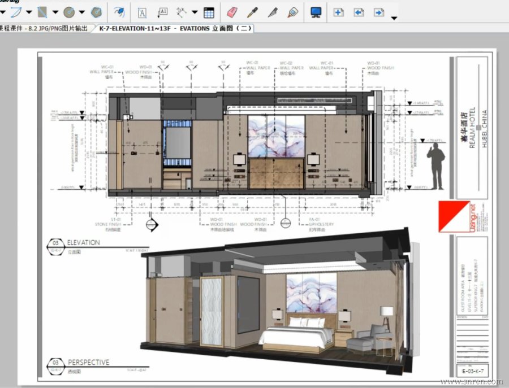Screen dimensions: 509x388
Task: Select the Style eyedropper tool
Action: [x=252, y=12]
